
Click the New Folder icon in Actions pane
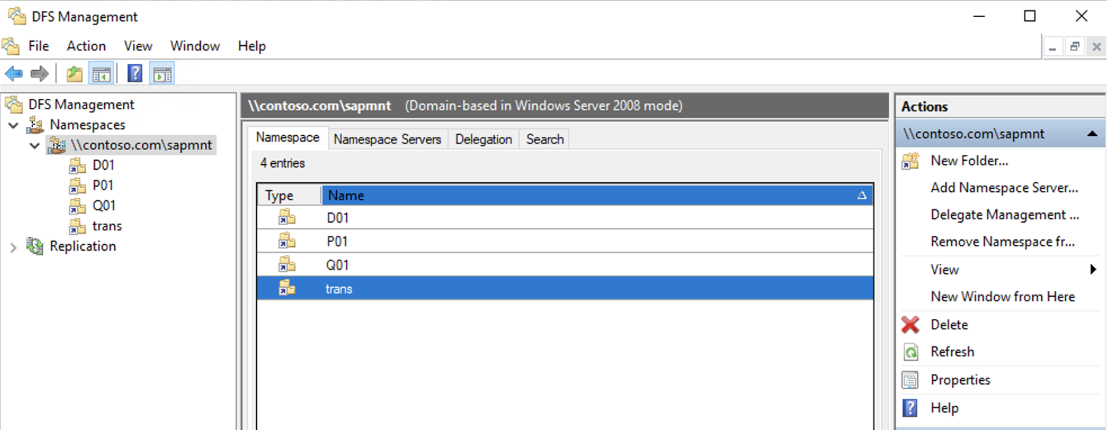click(911, 161)
